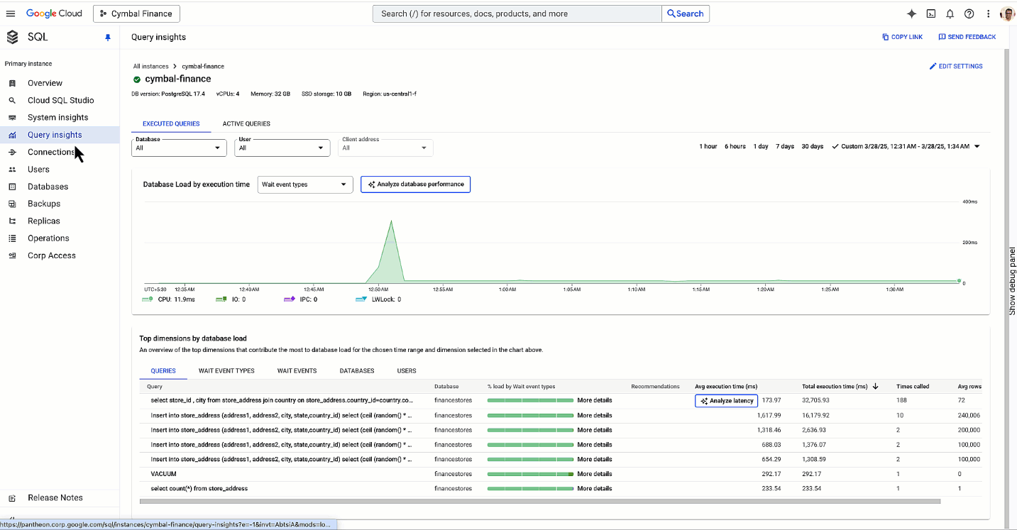Expand the Database filter dropdown

click(179, 148)
